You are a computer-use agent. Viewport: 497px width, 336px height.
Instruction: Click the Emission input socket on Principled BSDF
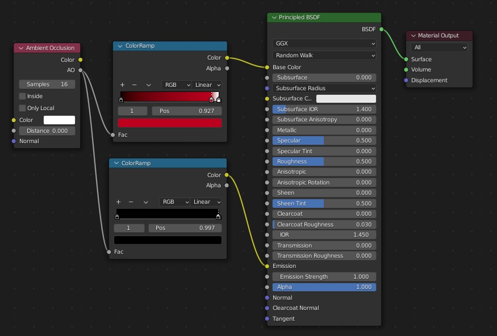(x=267, y=266)
